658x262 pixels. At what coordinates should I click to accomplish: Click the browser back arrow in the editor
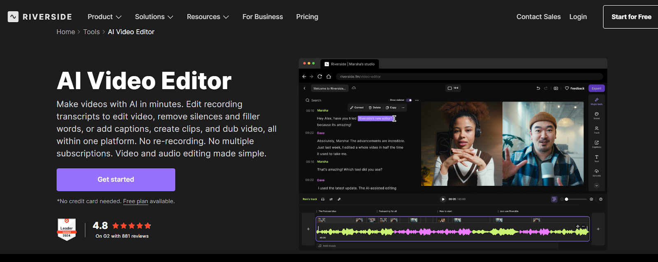tap(304, 77)
